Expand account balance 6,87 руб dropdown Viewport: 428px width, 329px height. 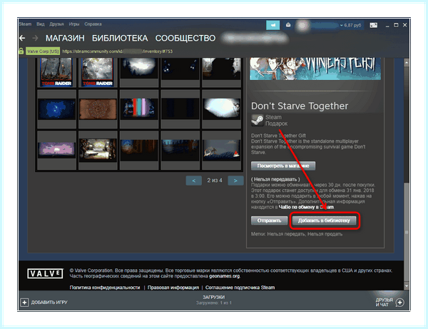coord(350,25)
